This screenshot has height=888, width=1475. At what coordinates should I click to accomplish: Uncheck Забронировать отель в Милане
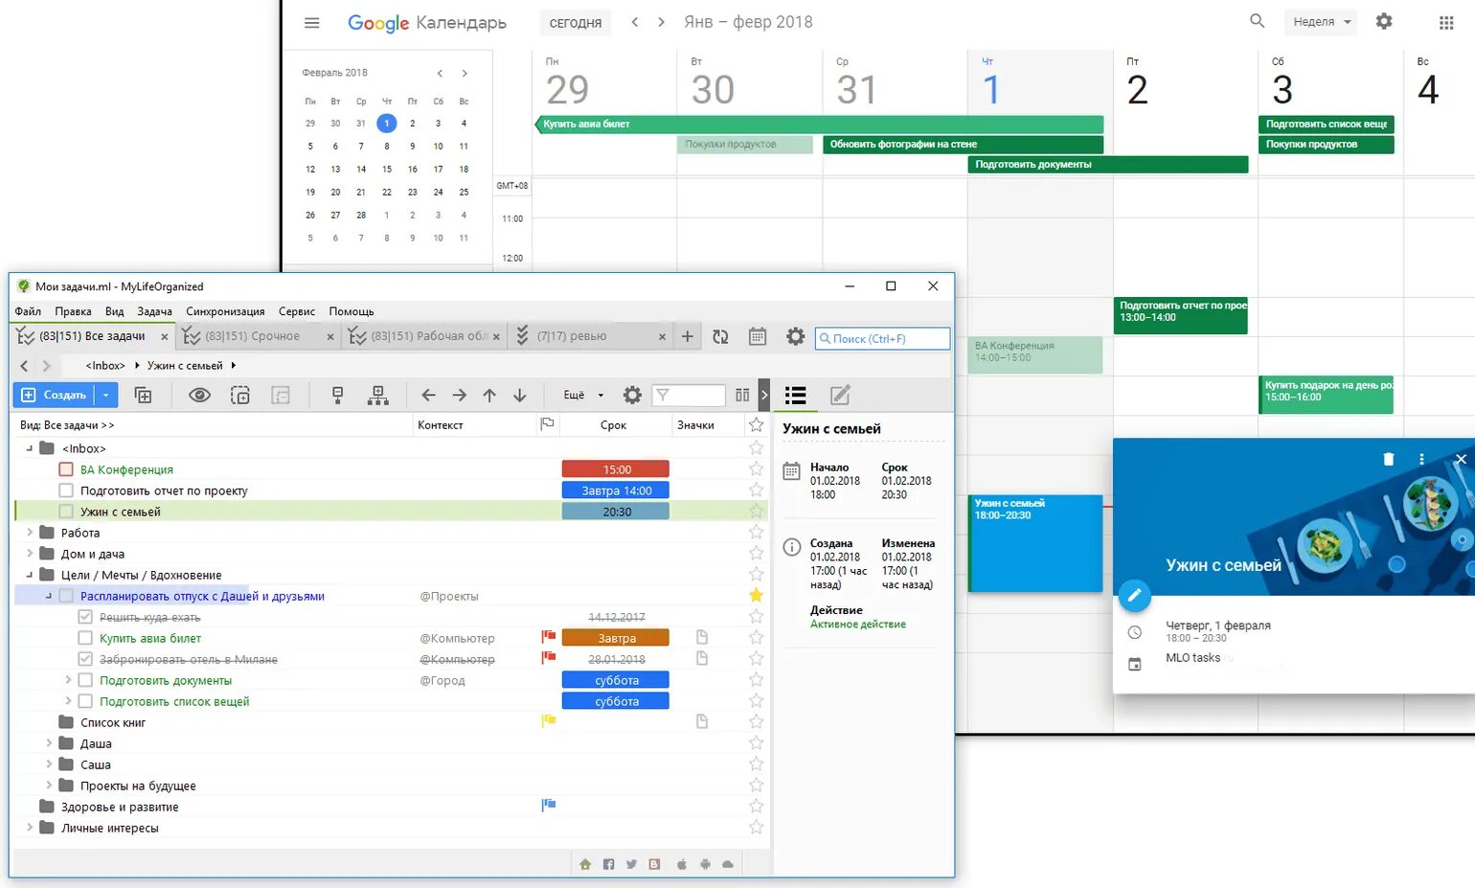pyautogui.click(x=85, y=659)
